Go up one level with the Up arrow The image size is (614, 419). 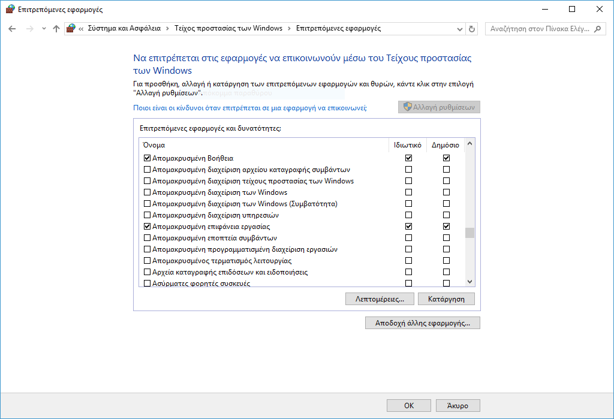click(x=56, y=29)
